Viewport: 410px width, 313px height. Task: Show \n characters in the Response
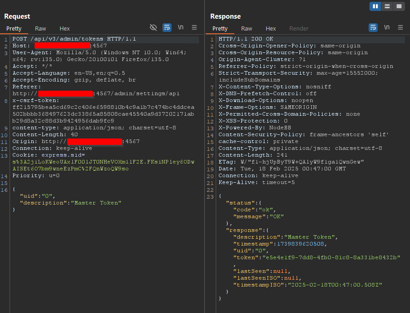386,27
